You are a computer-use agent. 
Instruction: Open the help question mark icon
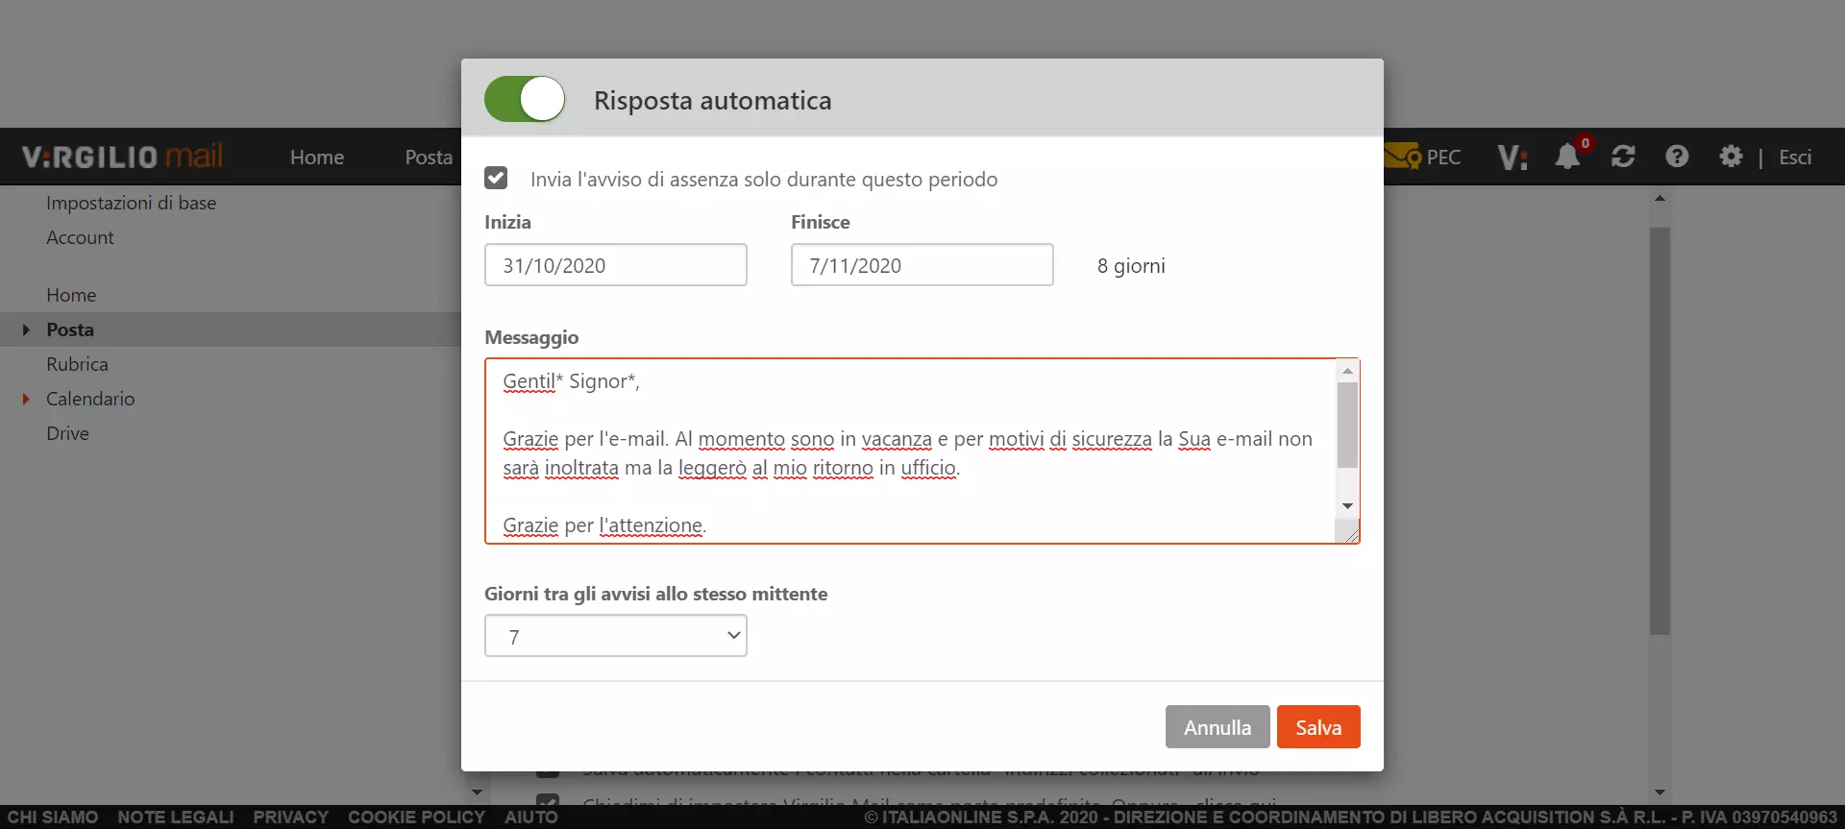[1677, 157]
